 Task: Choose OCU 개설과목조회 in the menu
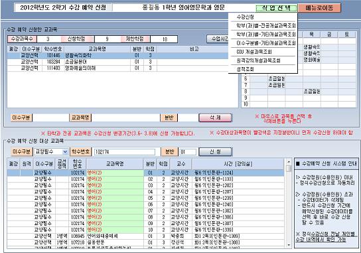(253, 52)
